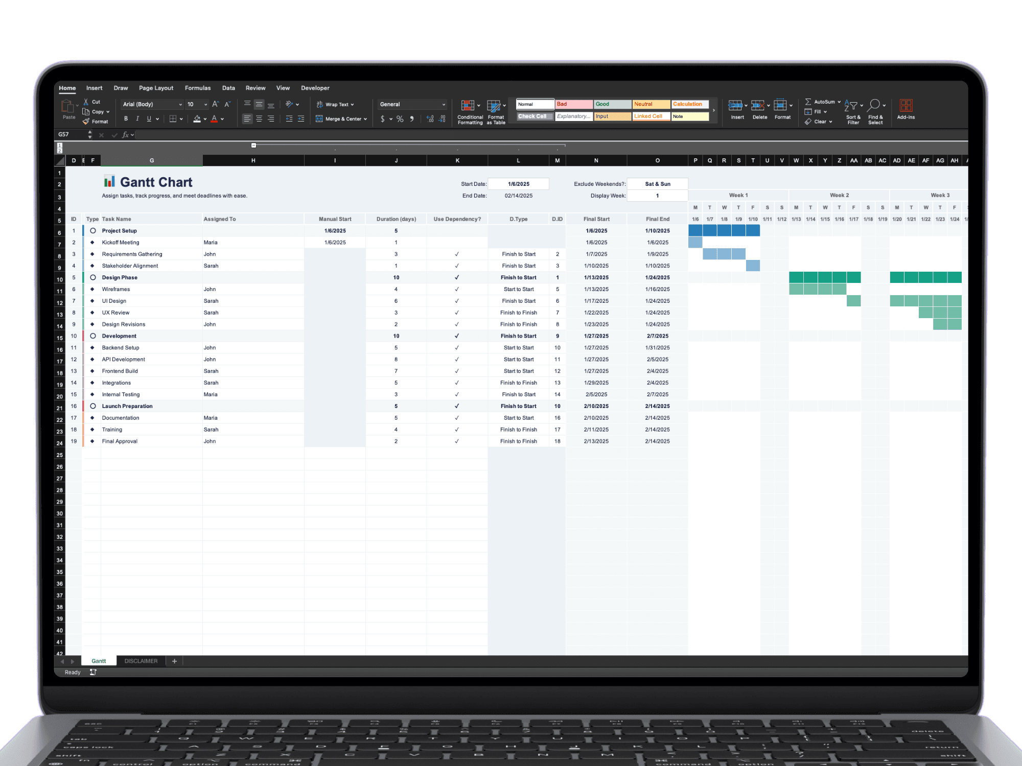The width and height of the screenshot is (1022, 766).
Task: Click the Merge & Center icon
Action: click(x=319, y=119)
